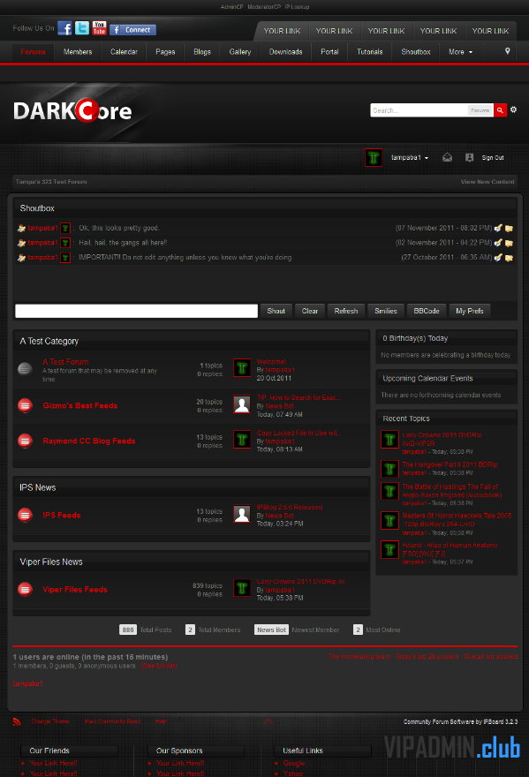Expand the tampaba1 user dropdown
The width and height of the screenshot is (529, 777).
tap(410, 157)
